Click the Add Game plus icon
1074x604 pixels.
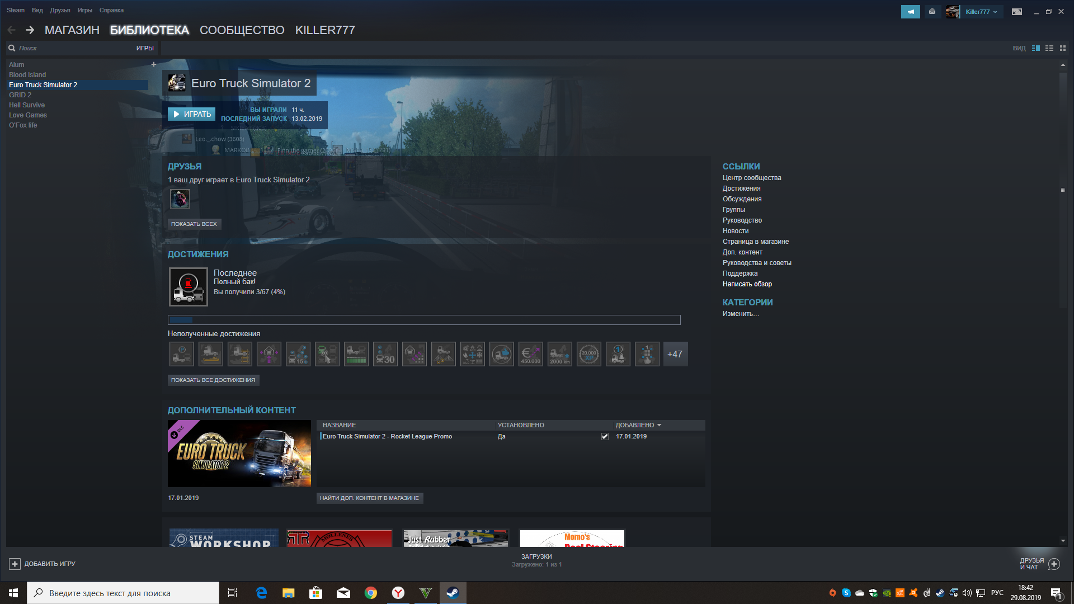15,564
